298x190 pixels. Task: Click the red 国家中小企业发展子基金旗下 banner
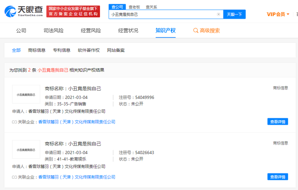pos(73,11)
